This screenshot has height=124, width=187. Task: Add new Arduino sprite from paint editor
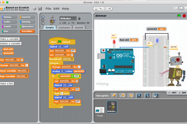(139, 95)
